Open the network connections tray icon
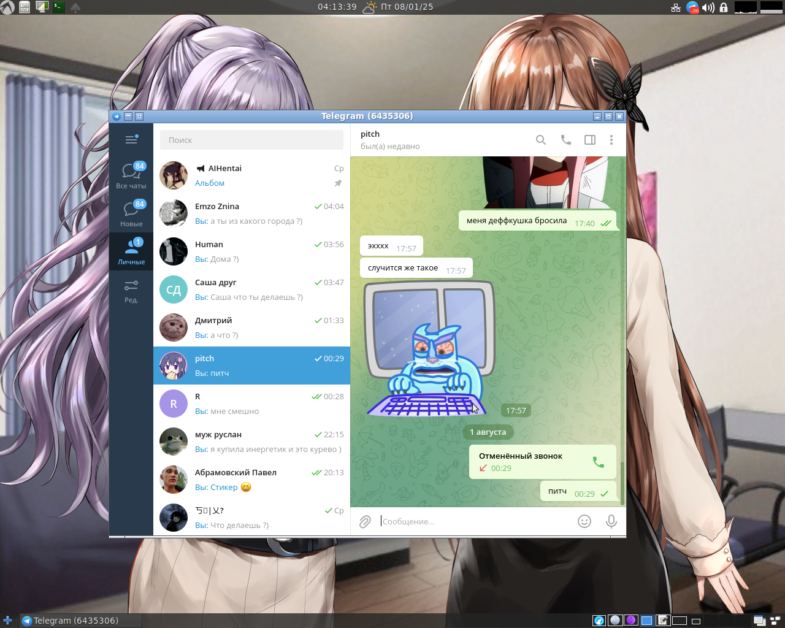Screen dimensions: 785x628 (x=676, y=7)
